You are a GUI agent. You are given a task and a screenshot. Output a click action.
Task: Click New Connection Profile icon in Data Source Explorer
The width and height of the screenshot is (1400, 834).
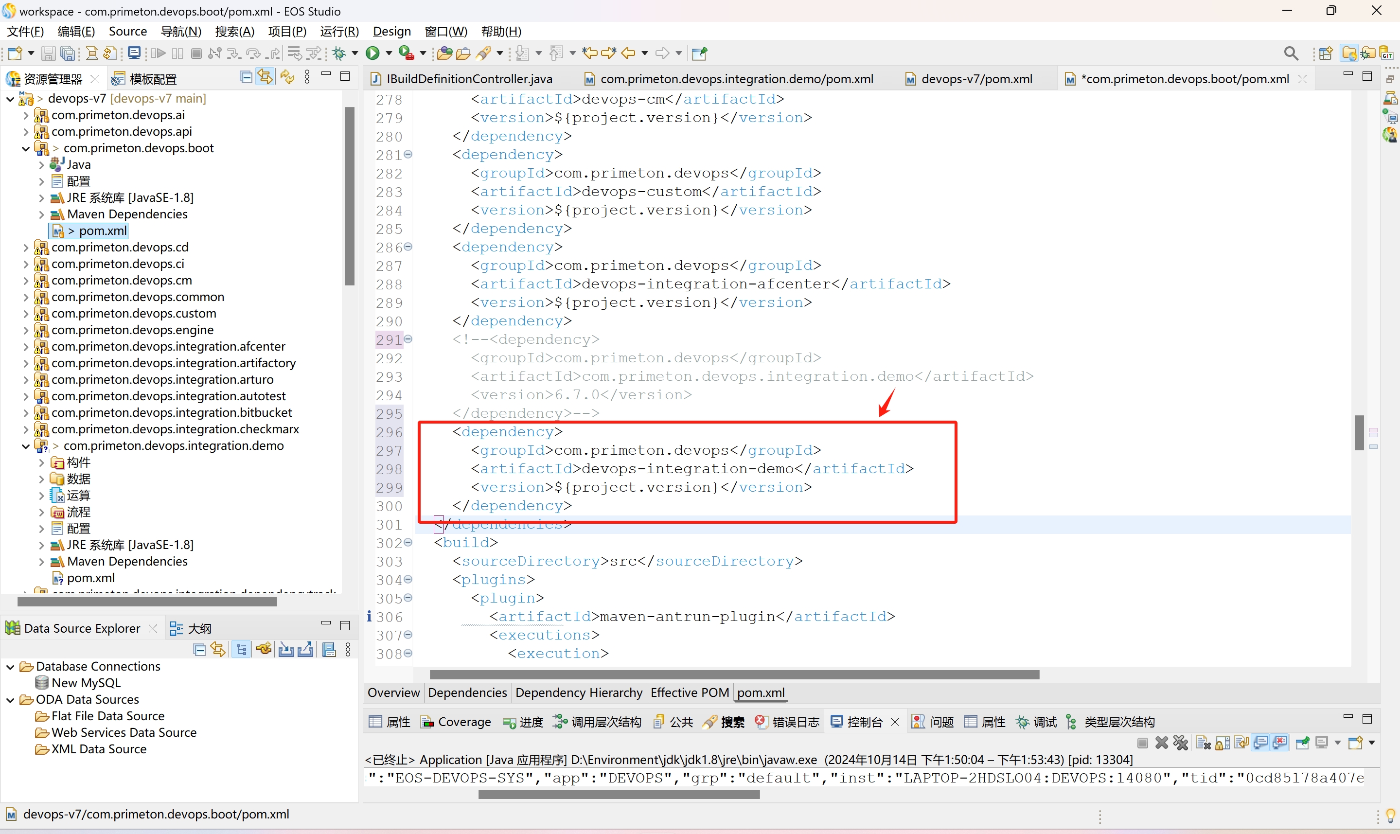click(x=264, y=650)
